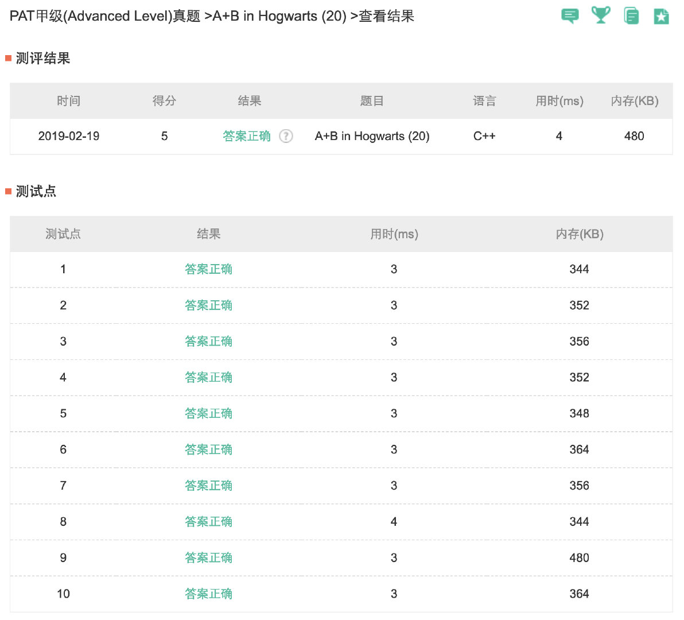Click memory value 348 in test point 5

[x=580, y=414]
